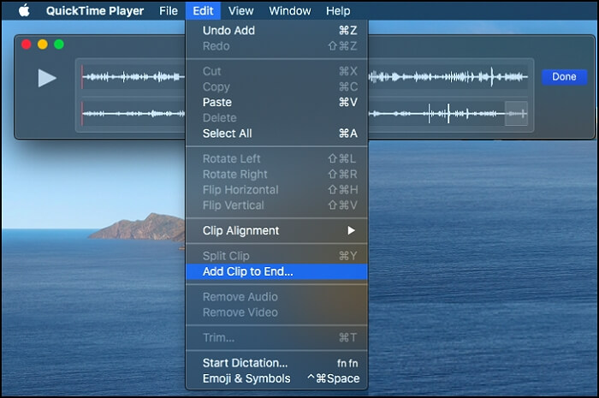Open Start Dictation option

pyautogui.click(x=245, y=363)
